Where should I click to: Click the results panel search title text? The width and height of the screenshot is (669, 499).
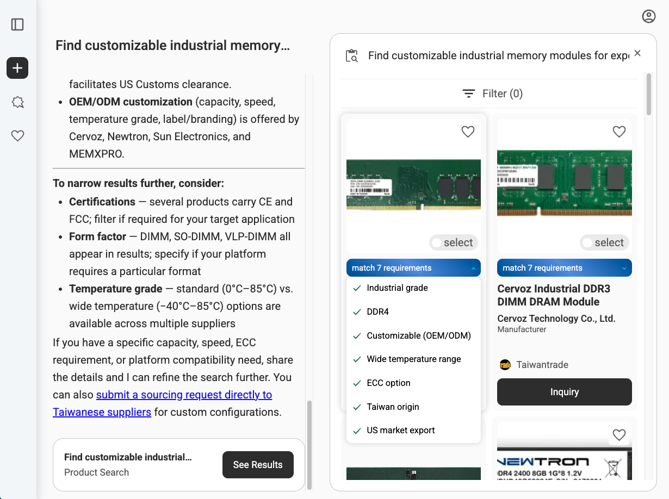[x=499, y=55]
